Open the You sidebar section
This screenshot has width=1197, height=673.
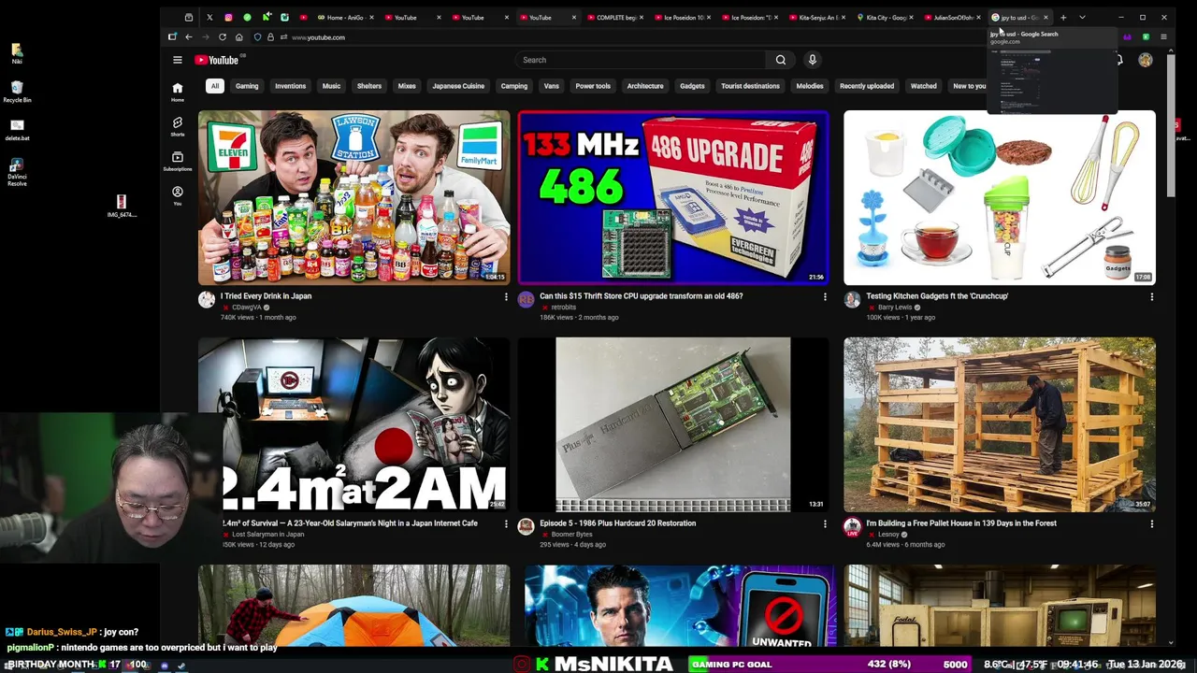pos(177,195)
